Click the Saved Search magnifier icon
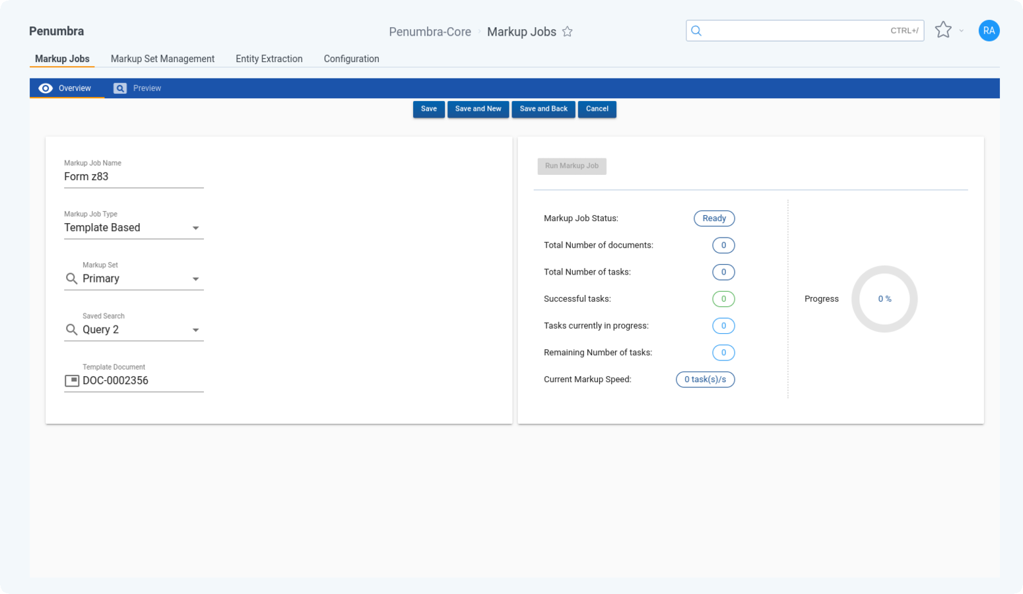The image size is (1023, 594). click(72, 330)
